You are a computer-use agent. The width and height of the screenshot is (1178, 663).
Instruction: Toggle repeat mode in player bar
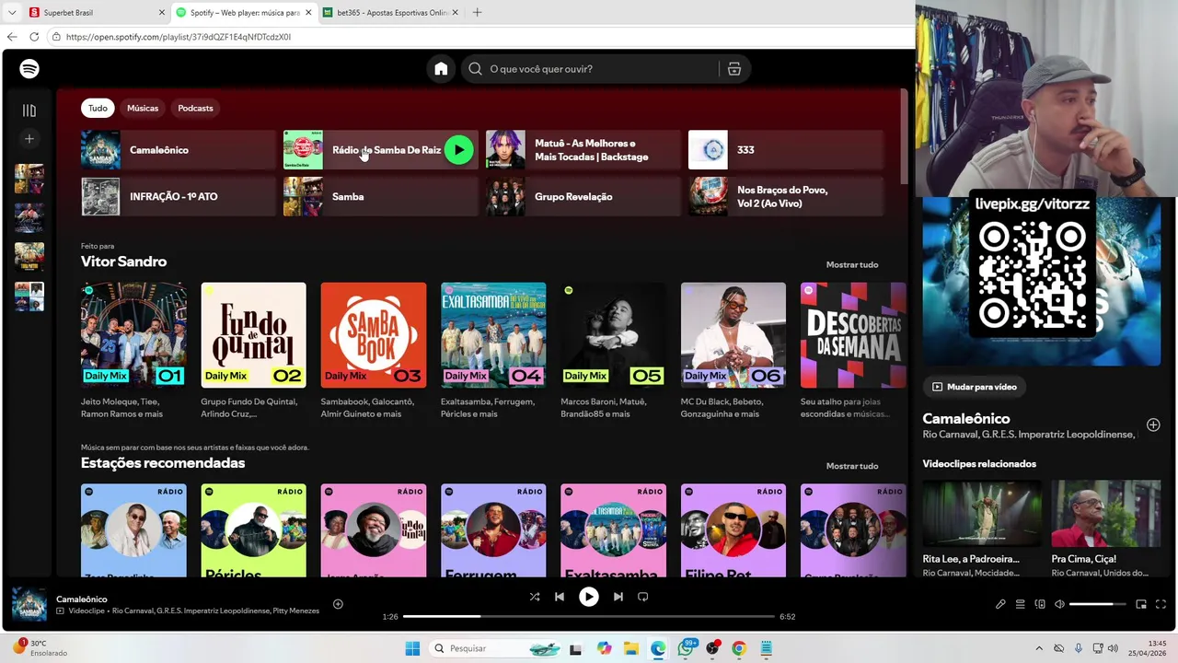coord(643,597)
